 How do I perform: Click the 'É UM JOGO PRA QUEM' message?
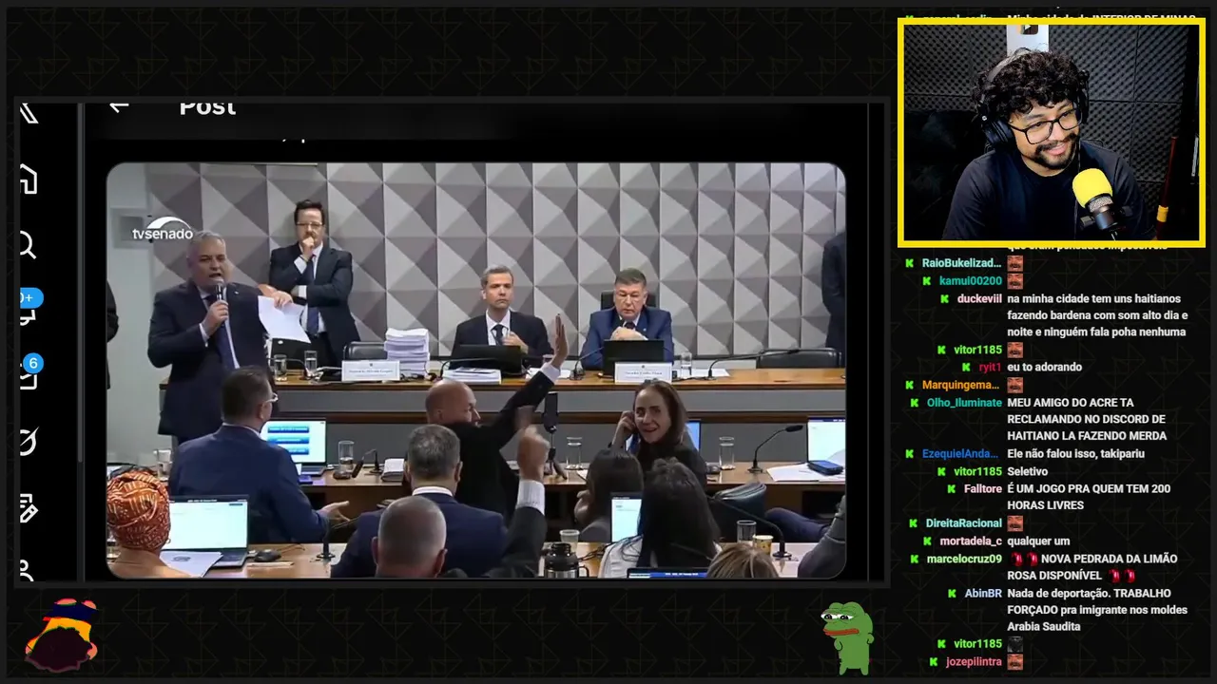1089,498
